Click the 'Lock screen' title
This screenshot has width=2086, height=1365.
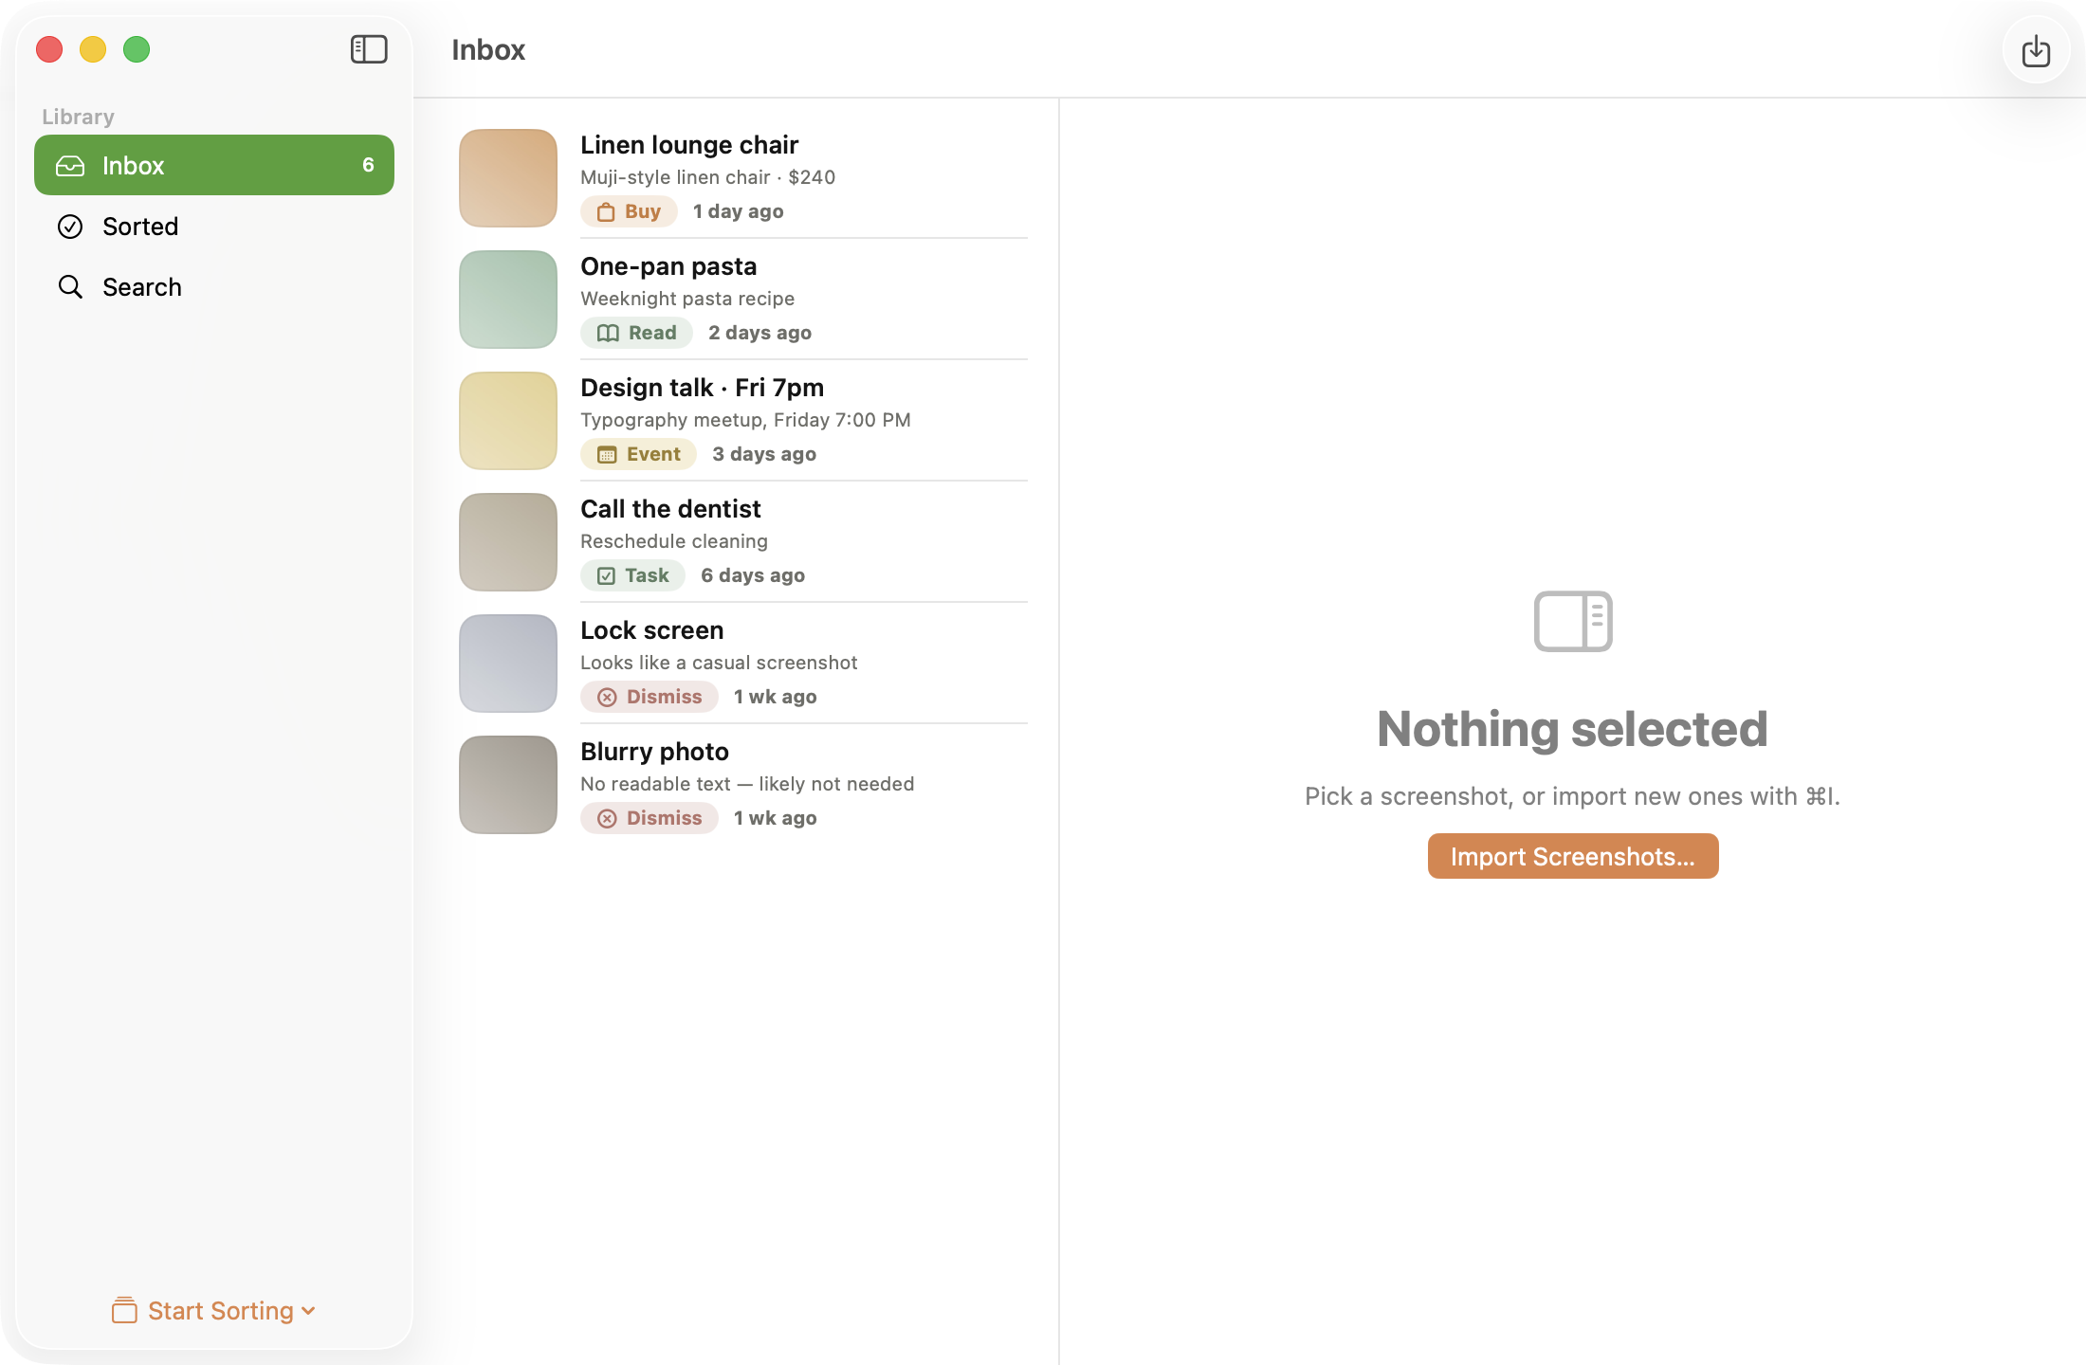pos(651,630)
